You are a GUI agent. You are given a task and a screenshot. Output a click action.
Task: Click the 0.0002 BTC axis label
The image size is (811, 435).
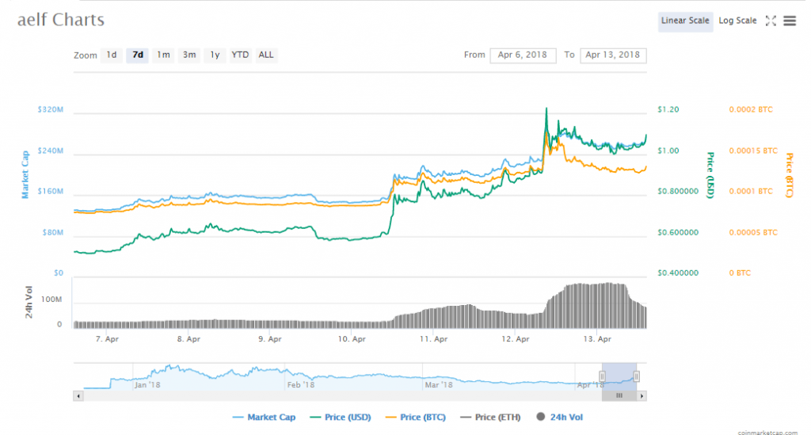coord(751,109)
